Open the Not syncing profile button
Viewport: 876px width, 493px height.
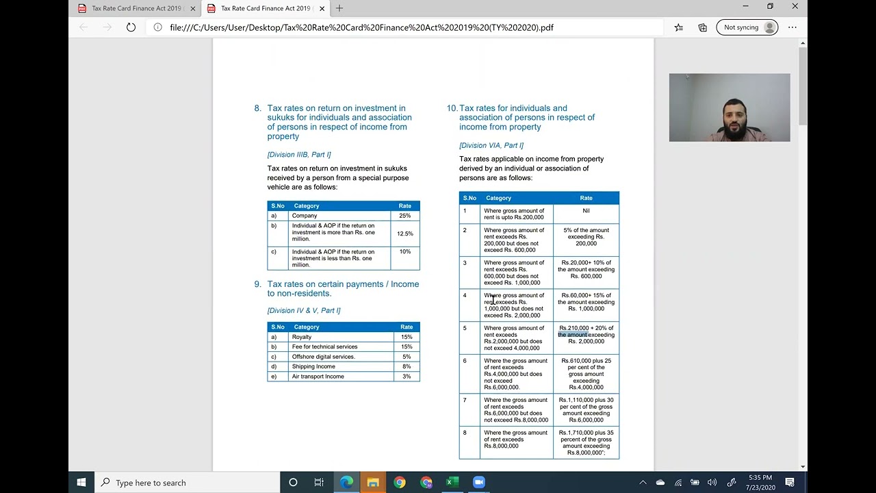pyautogui.click(x=747, y=27)
